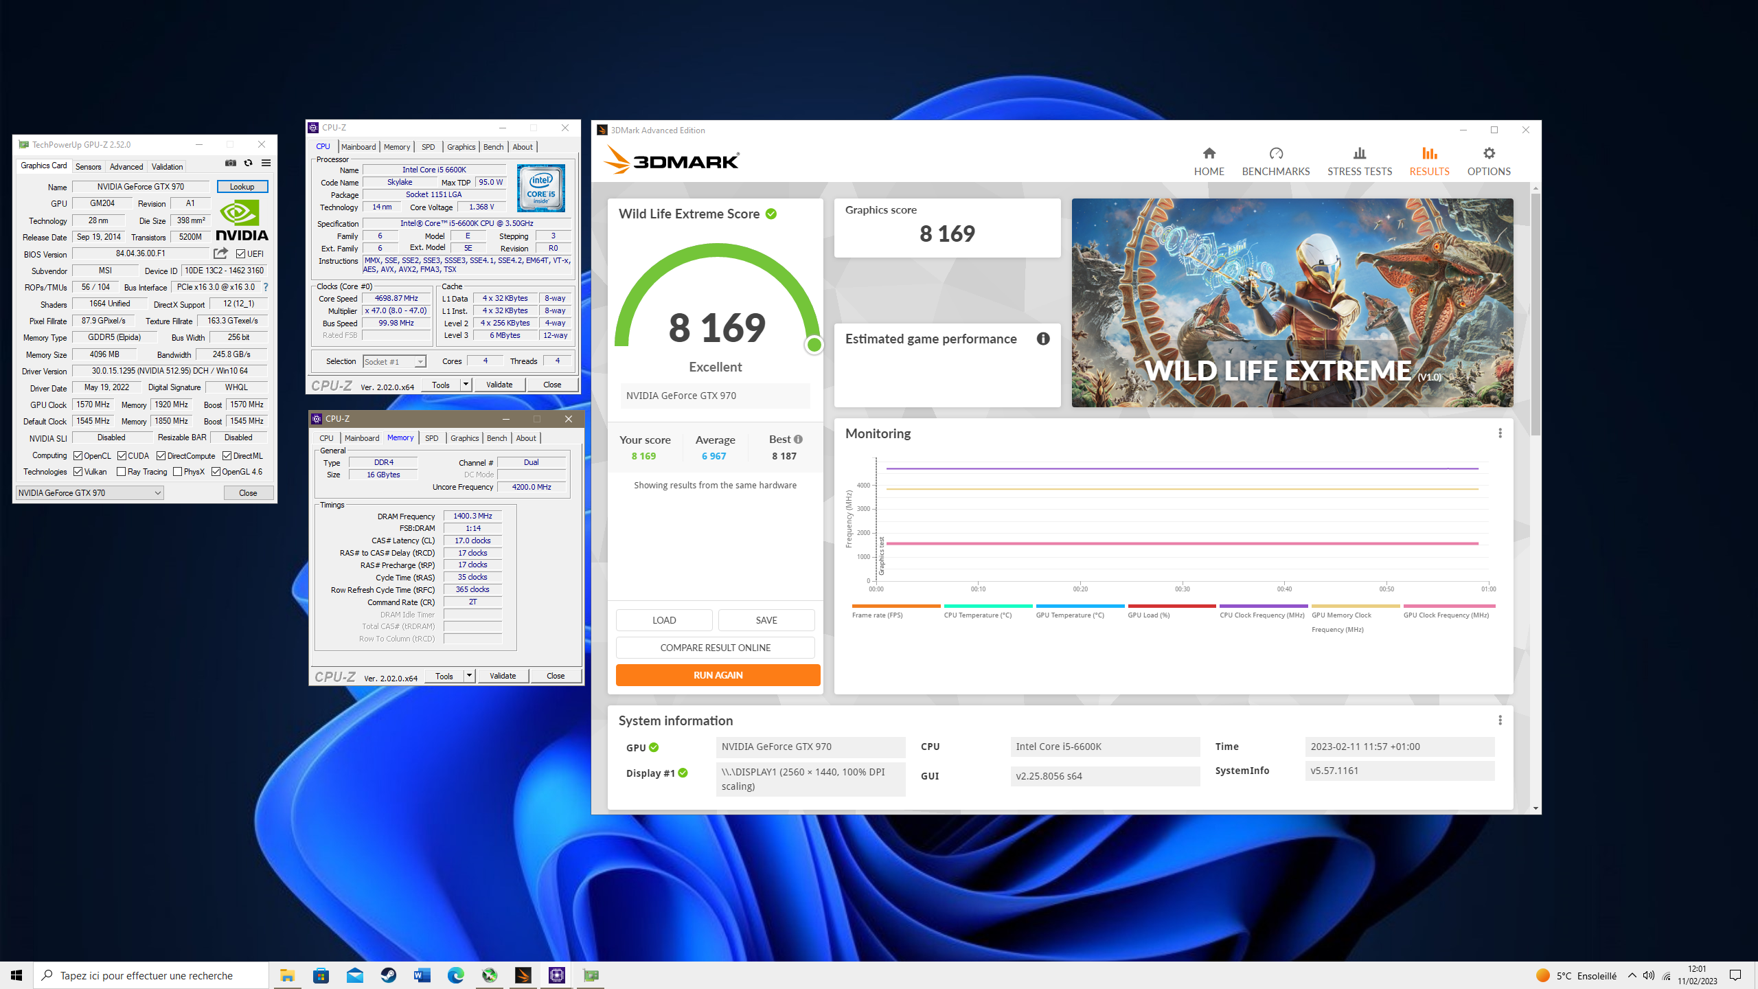Click the Windows taskbar search field
Viewport: 1758px width, 989px height.
click(x=151, y=975)
